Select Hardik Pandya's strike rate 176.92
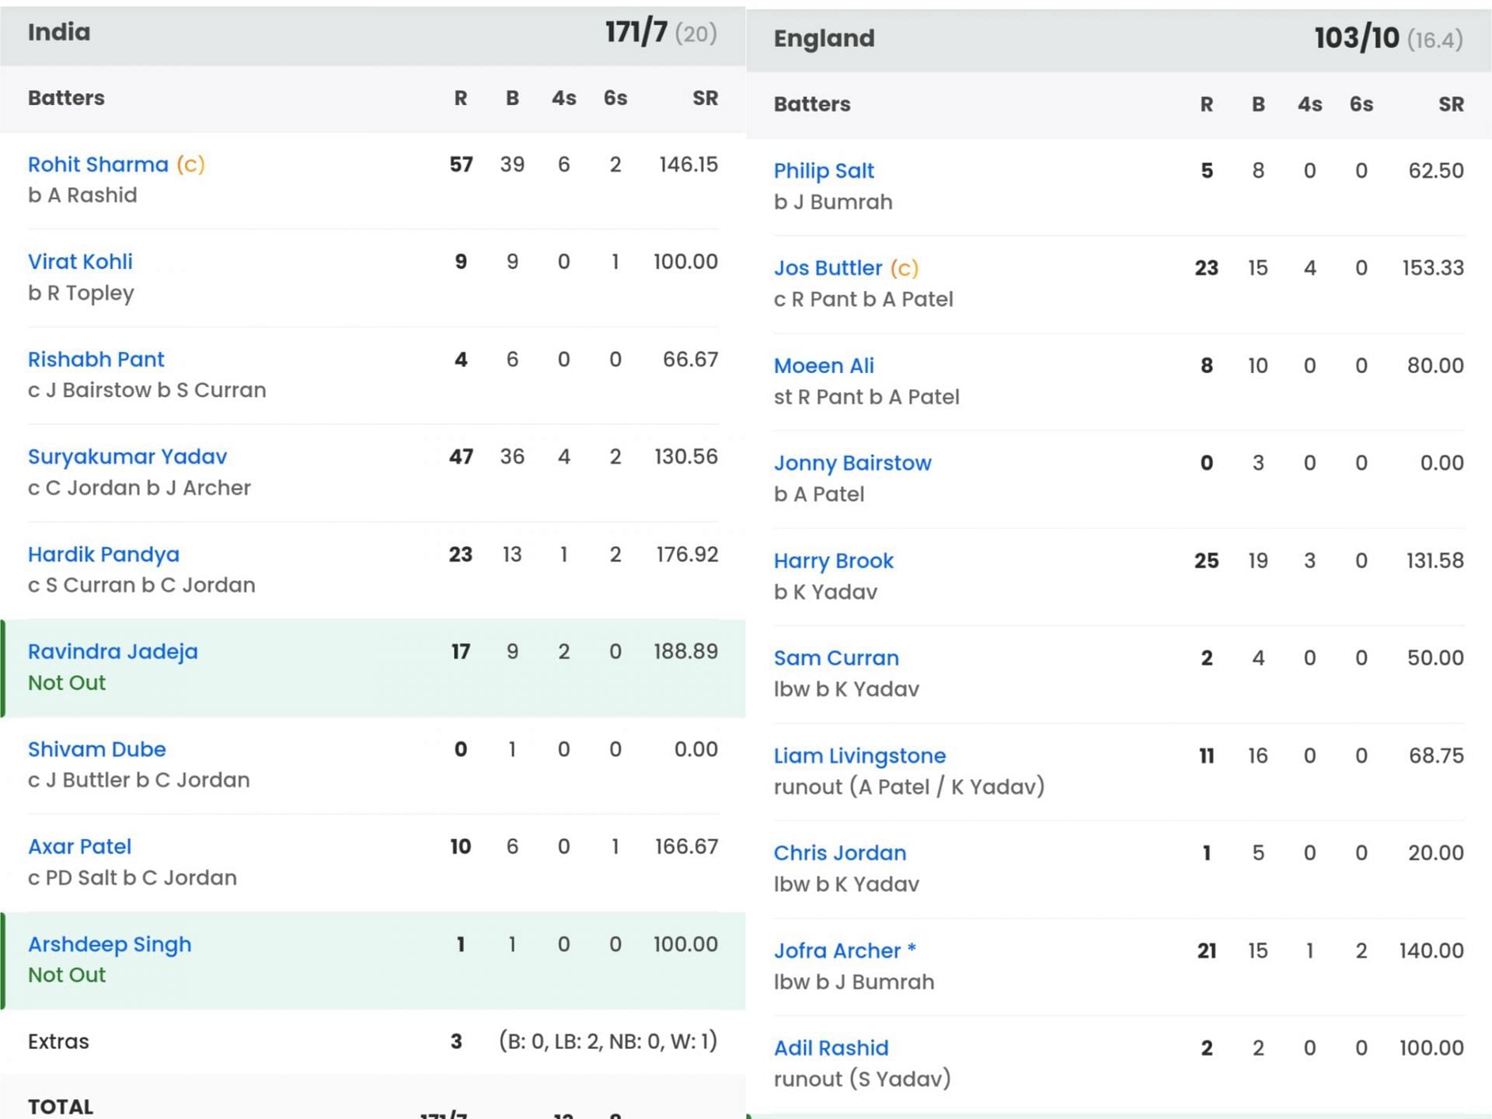Viewport: 1492px width, 1119px height. pyautogui.click(x=687, y=555)
